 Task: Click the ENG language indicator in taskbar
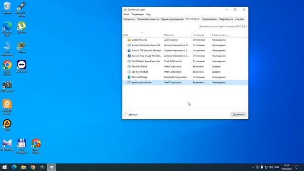click(x=276, y=167)
